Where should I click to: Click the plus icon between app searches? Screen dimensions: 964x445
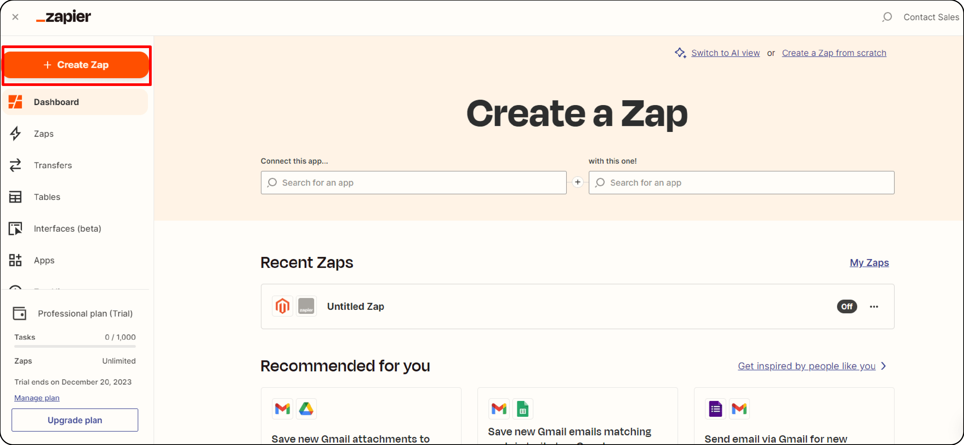[577, 182]
